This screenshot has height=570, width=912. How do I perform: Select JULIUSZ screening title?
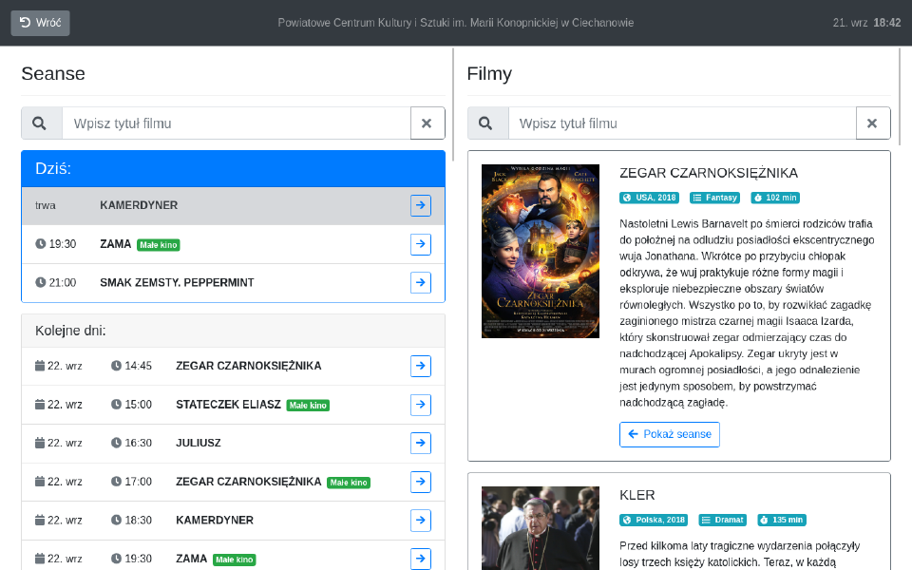coord(199,444)
